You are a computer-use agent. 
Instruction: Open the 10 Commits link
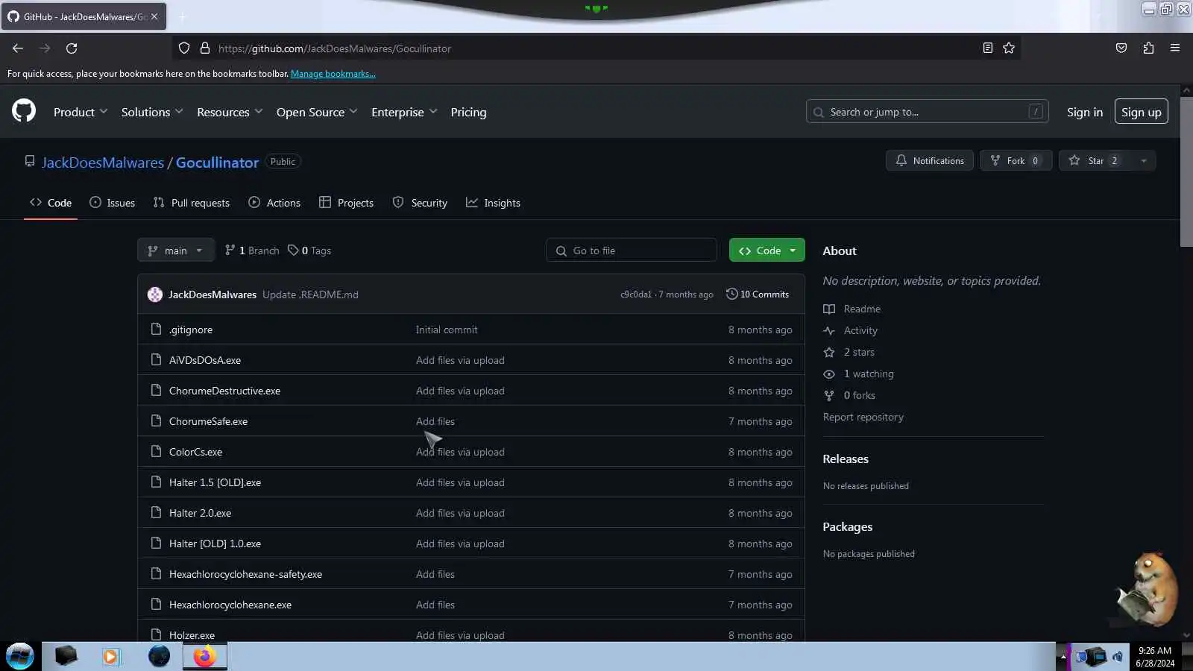[758, 294]
